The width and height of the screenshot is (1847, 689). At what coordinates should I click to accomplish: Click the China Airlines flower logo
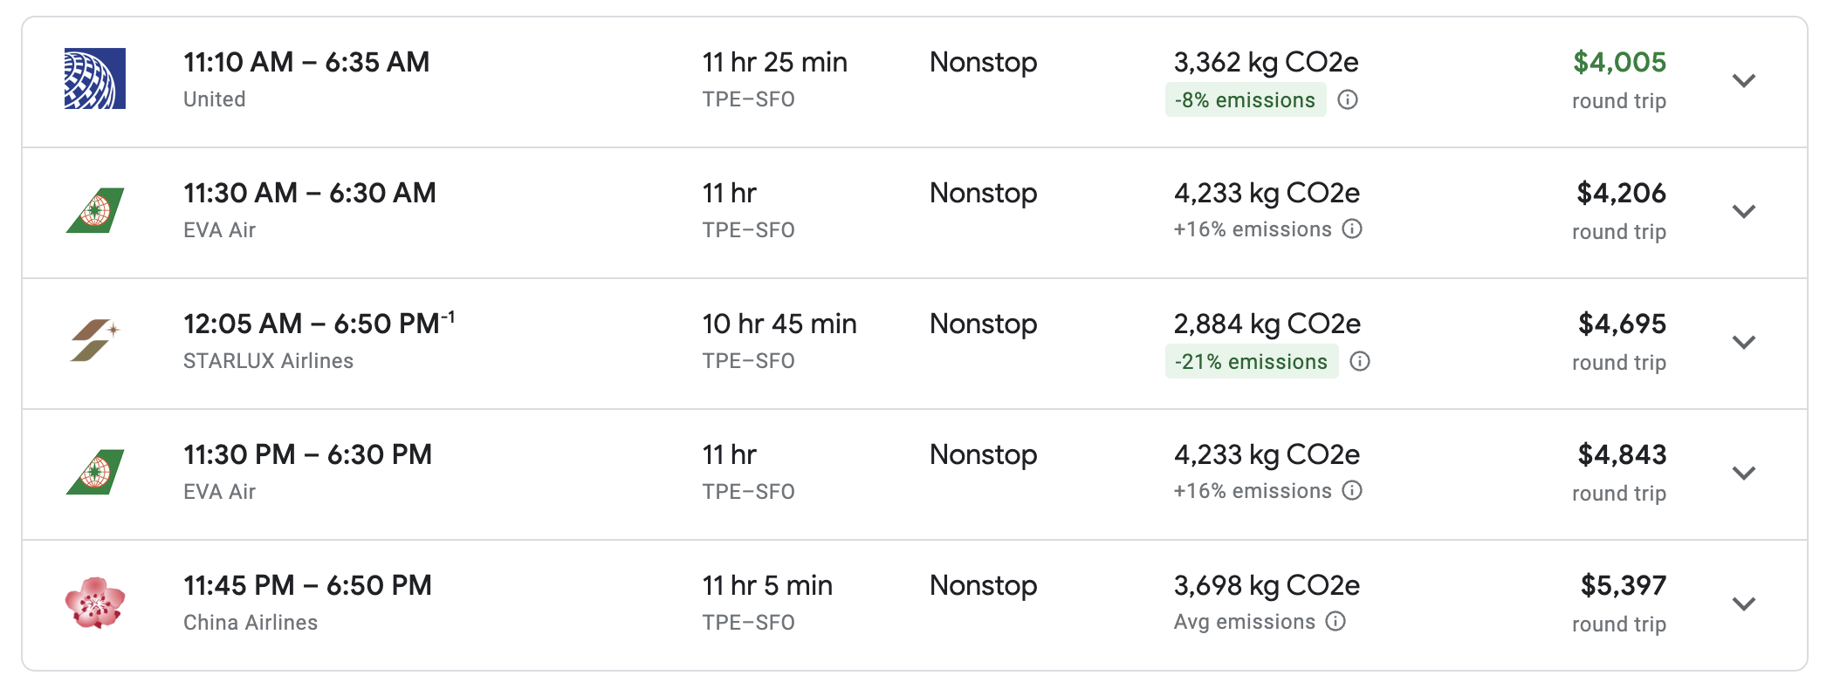tap(95, 603)
